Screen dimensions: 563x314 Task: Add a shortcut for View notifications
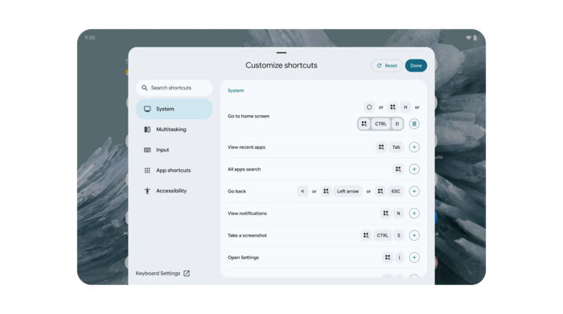414,213
